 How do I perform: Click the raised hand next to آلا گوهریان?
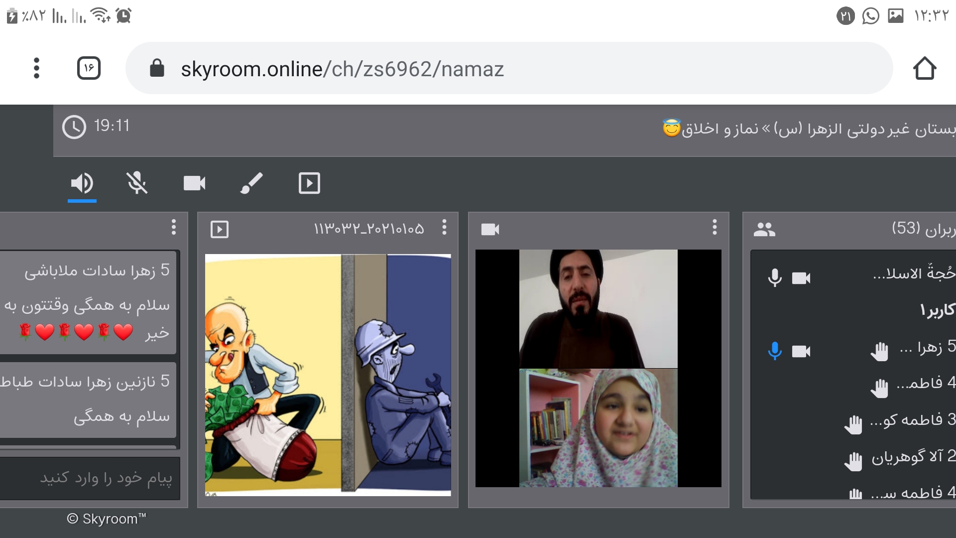click(853, 461)
